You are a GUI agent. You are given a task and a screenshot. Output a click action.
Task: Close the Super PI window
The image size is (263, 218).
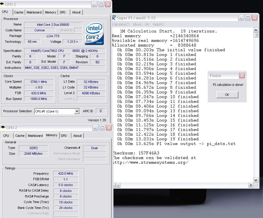[254, 18]
